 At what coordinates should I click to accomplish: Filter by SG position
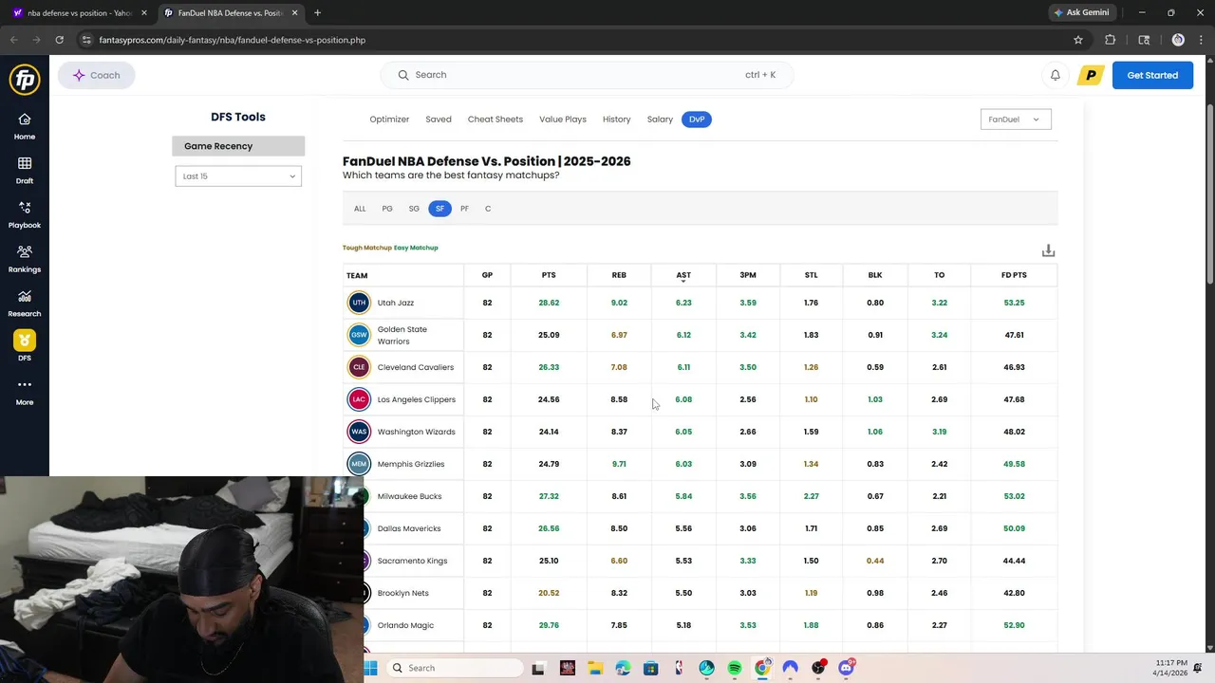click(414, 209)
